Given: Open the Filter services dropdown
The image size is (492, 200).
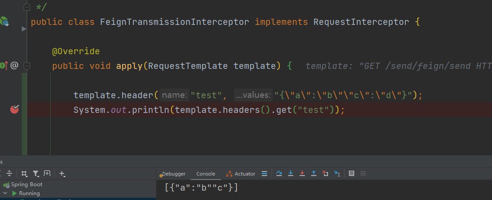Looking at the screenshot, I should (36, 174).
